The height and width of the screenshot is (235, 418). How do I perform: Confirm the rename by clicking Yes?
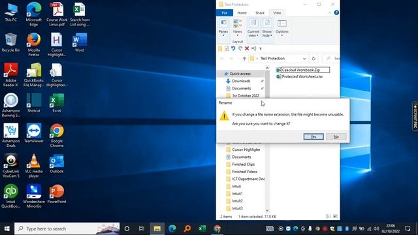tap(313, 136)
